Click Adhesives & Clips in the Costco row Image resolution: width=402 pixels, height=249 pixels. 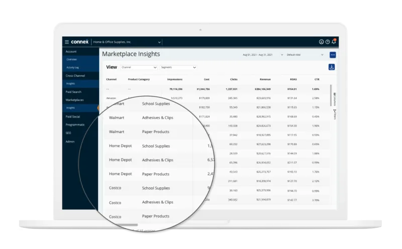pyautogui.click(x=158, y=202)
